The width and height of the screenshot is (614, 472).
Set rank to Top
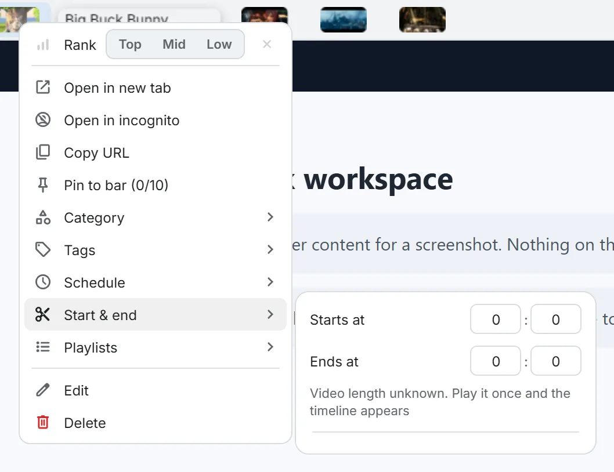[130, 44]
